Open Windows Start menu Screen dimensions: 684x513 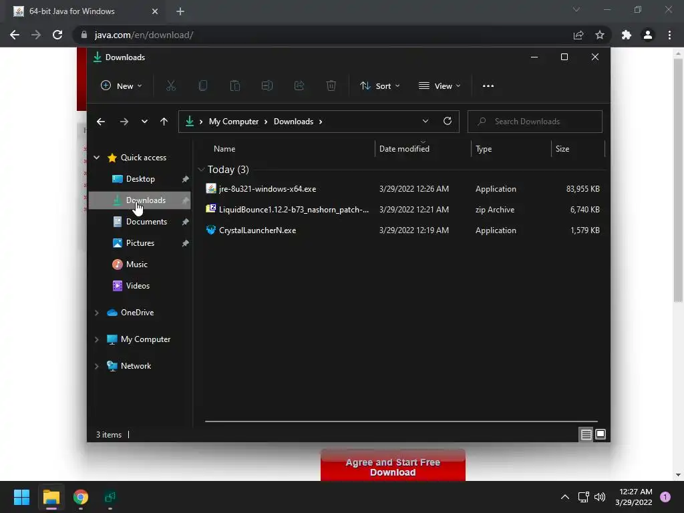tap(21, 497)
